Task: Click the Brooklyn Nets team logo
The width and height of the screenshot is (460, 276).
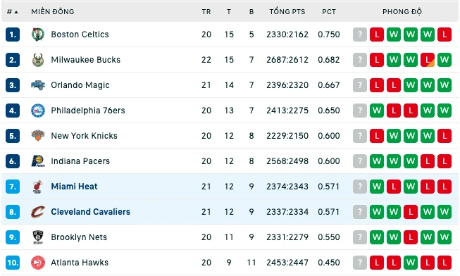Action: 38,237
